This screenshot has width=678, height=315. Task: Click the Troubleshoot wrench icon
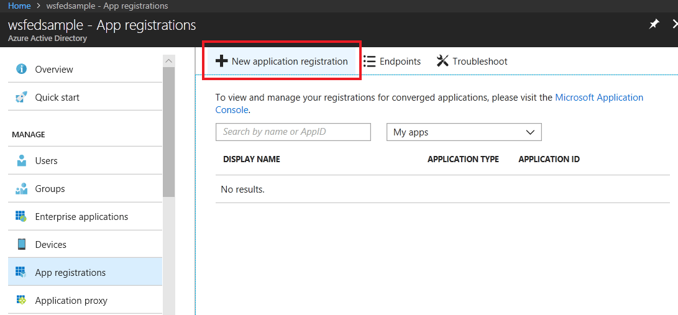tap(442, 62)
